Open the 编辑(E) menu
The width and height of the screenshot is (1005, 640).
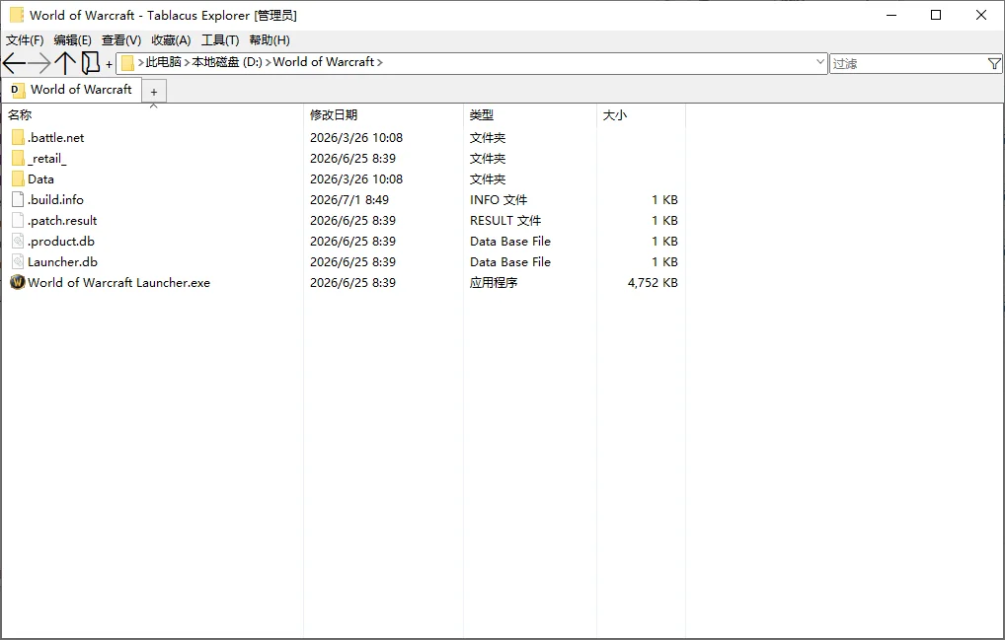72,40
